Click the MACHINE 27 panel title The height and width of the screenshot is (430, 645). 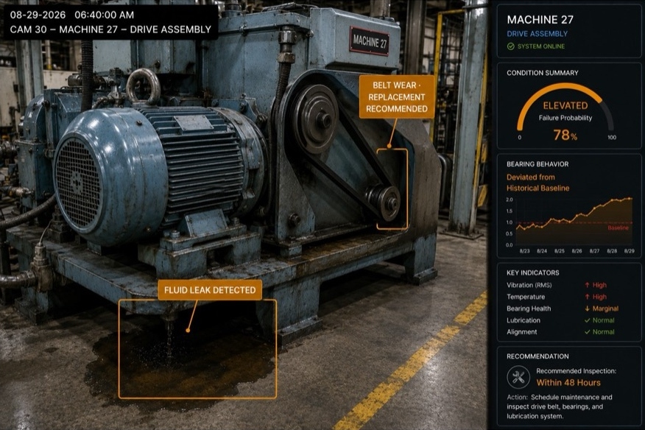coord(540,20)
